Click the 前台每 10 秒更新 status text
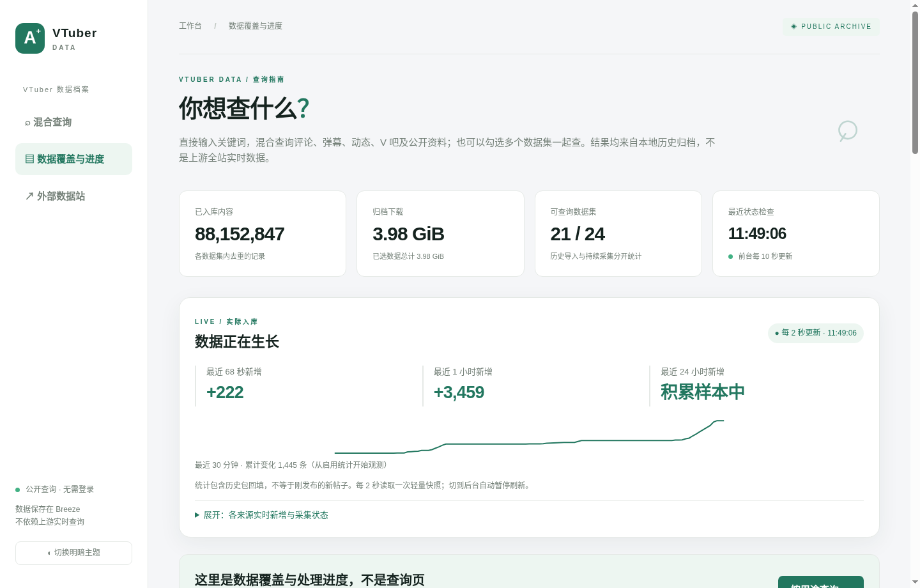 click(765, 256)
